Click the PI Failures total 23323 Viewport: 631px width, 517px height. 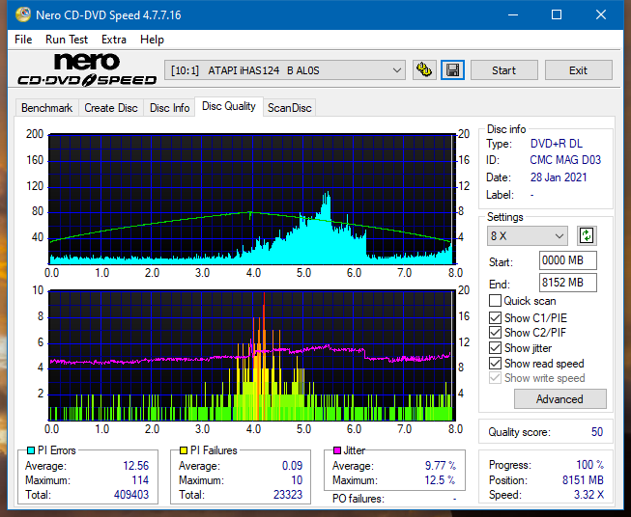(288, 494)
